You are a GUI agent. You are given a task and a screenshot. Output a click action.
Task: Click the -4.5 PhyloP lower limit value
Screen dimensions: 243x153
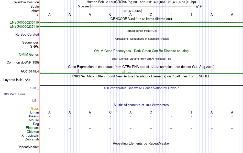click(33, 101)
